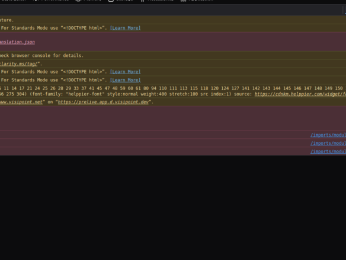Viewport: 346px width, 260px height.
Task: Select the helppier-font warning message row
Action: pyautogui.click(x=173, y=91)
